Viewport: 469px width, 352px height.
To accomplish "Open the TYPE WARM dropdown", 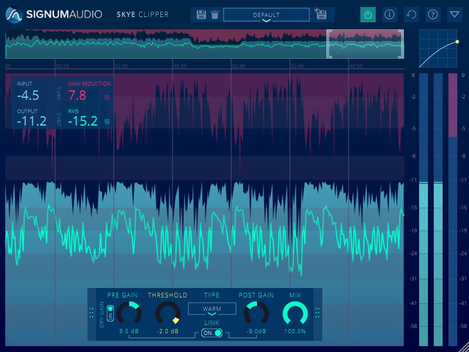I will pos(212,309).
